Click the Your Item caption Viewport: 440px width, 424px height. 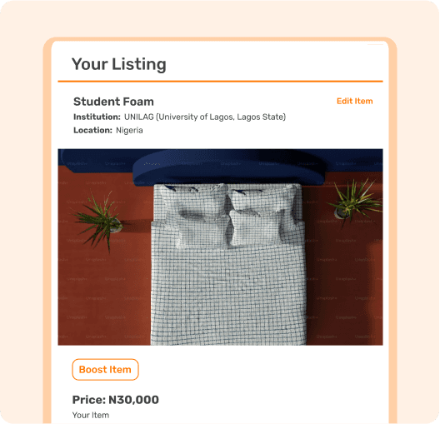(90, 415)
